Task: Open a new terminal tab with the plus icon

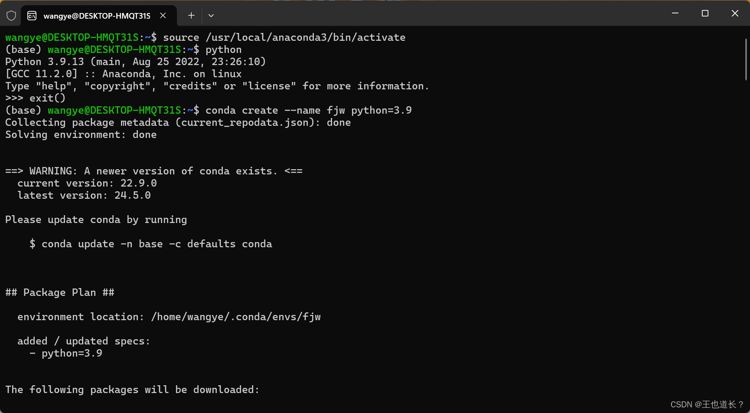Action: (191, 15)
